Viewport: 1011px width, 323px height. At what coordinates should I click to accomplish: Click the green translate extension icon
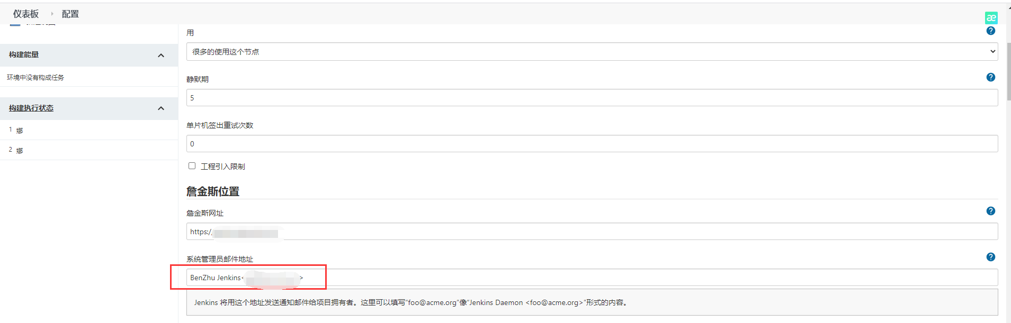[991, 18]
